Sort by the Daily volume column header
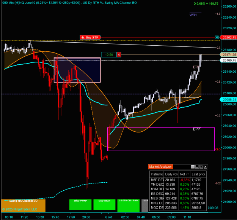237x220 pixels. pos(171,174)
